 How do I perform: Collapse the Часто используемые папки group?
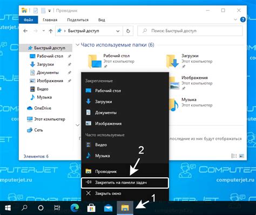click(78, 45)
